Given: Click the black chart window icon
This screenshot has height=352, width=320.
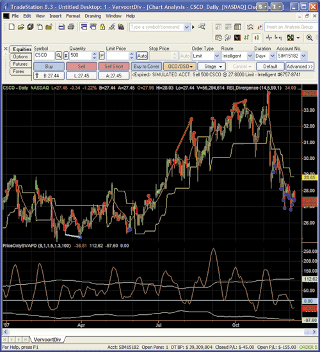Looking at the screenshot, I should point(237,38).
